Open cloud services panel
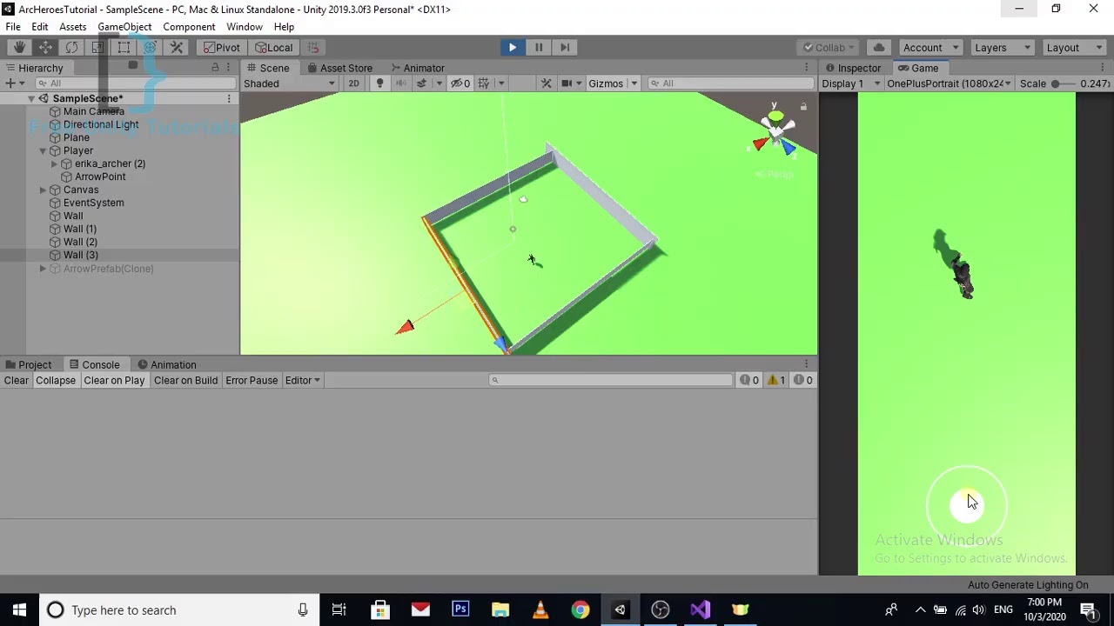 pyautogui.click(x=879, y=48)
